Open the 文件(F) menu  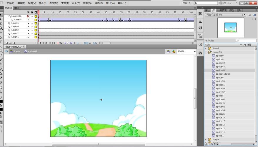pyautogui.click(x=10, y=3)
